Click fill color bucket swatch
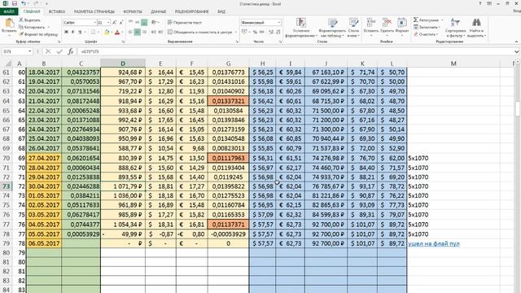 [x=107, y=33]
